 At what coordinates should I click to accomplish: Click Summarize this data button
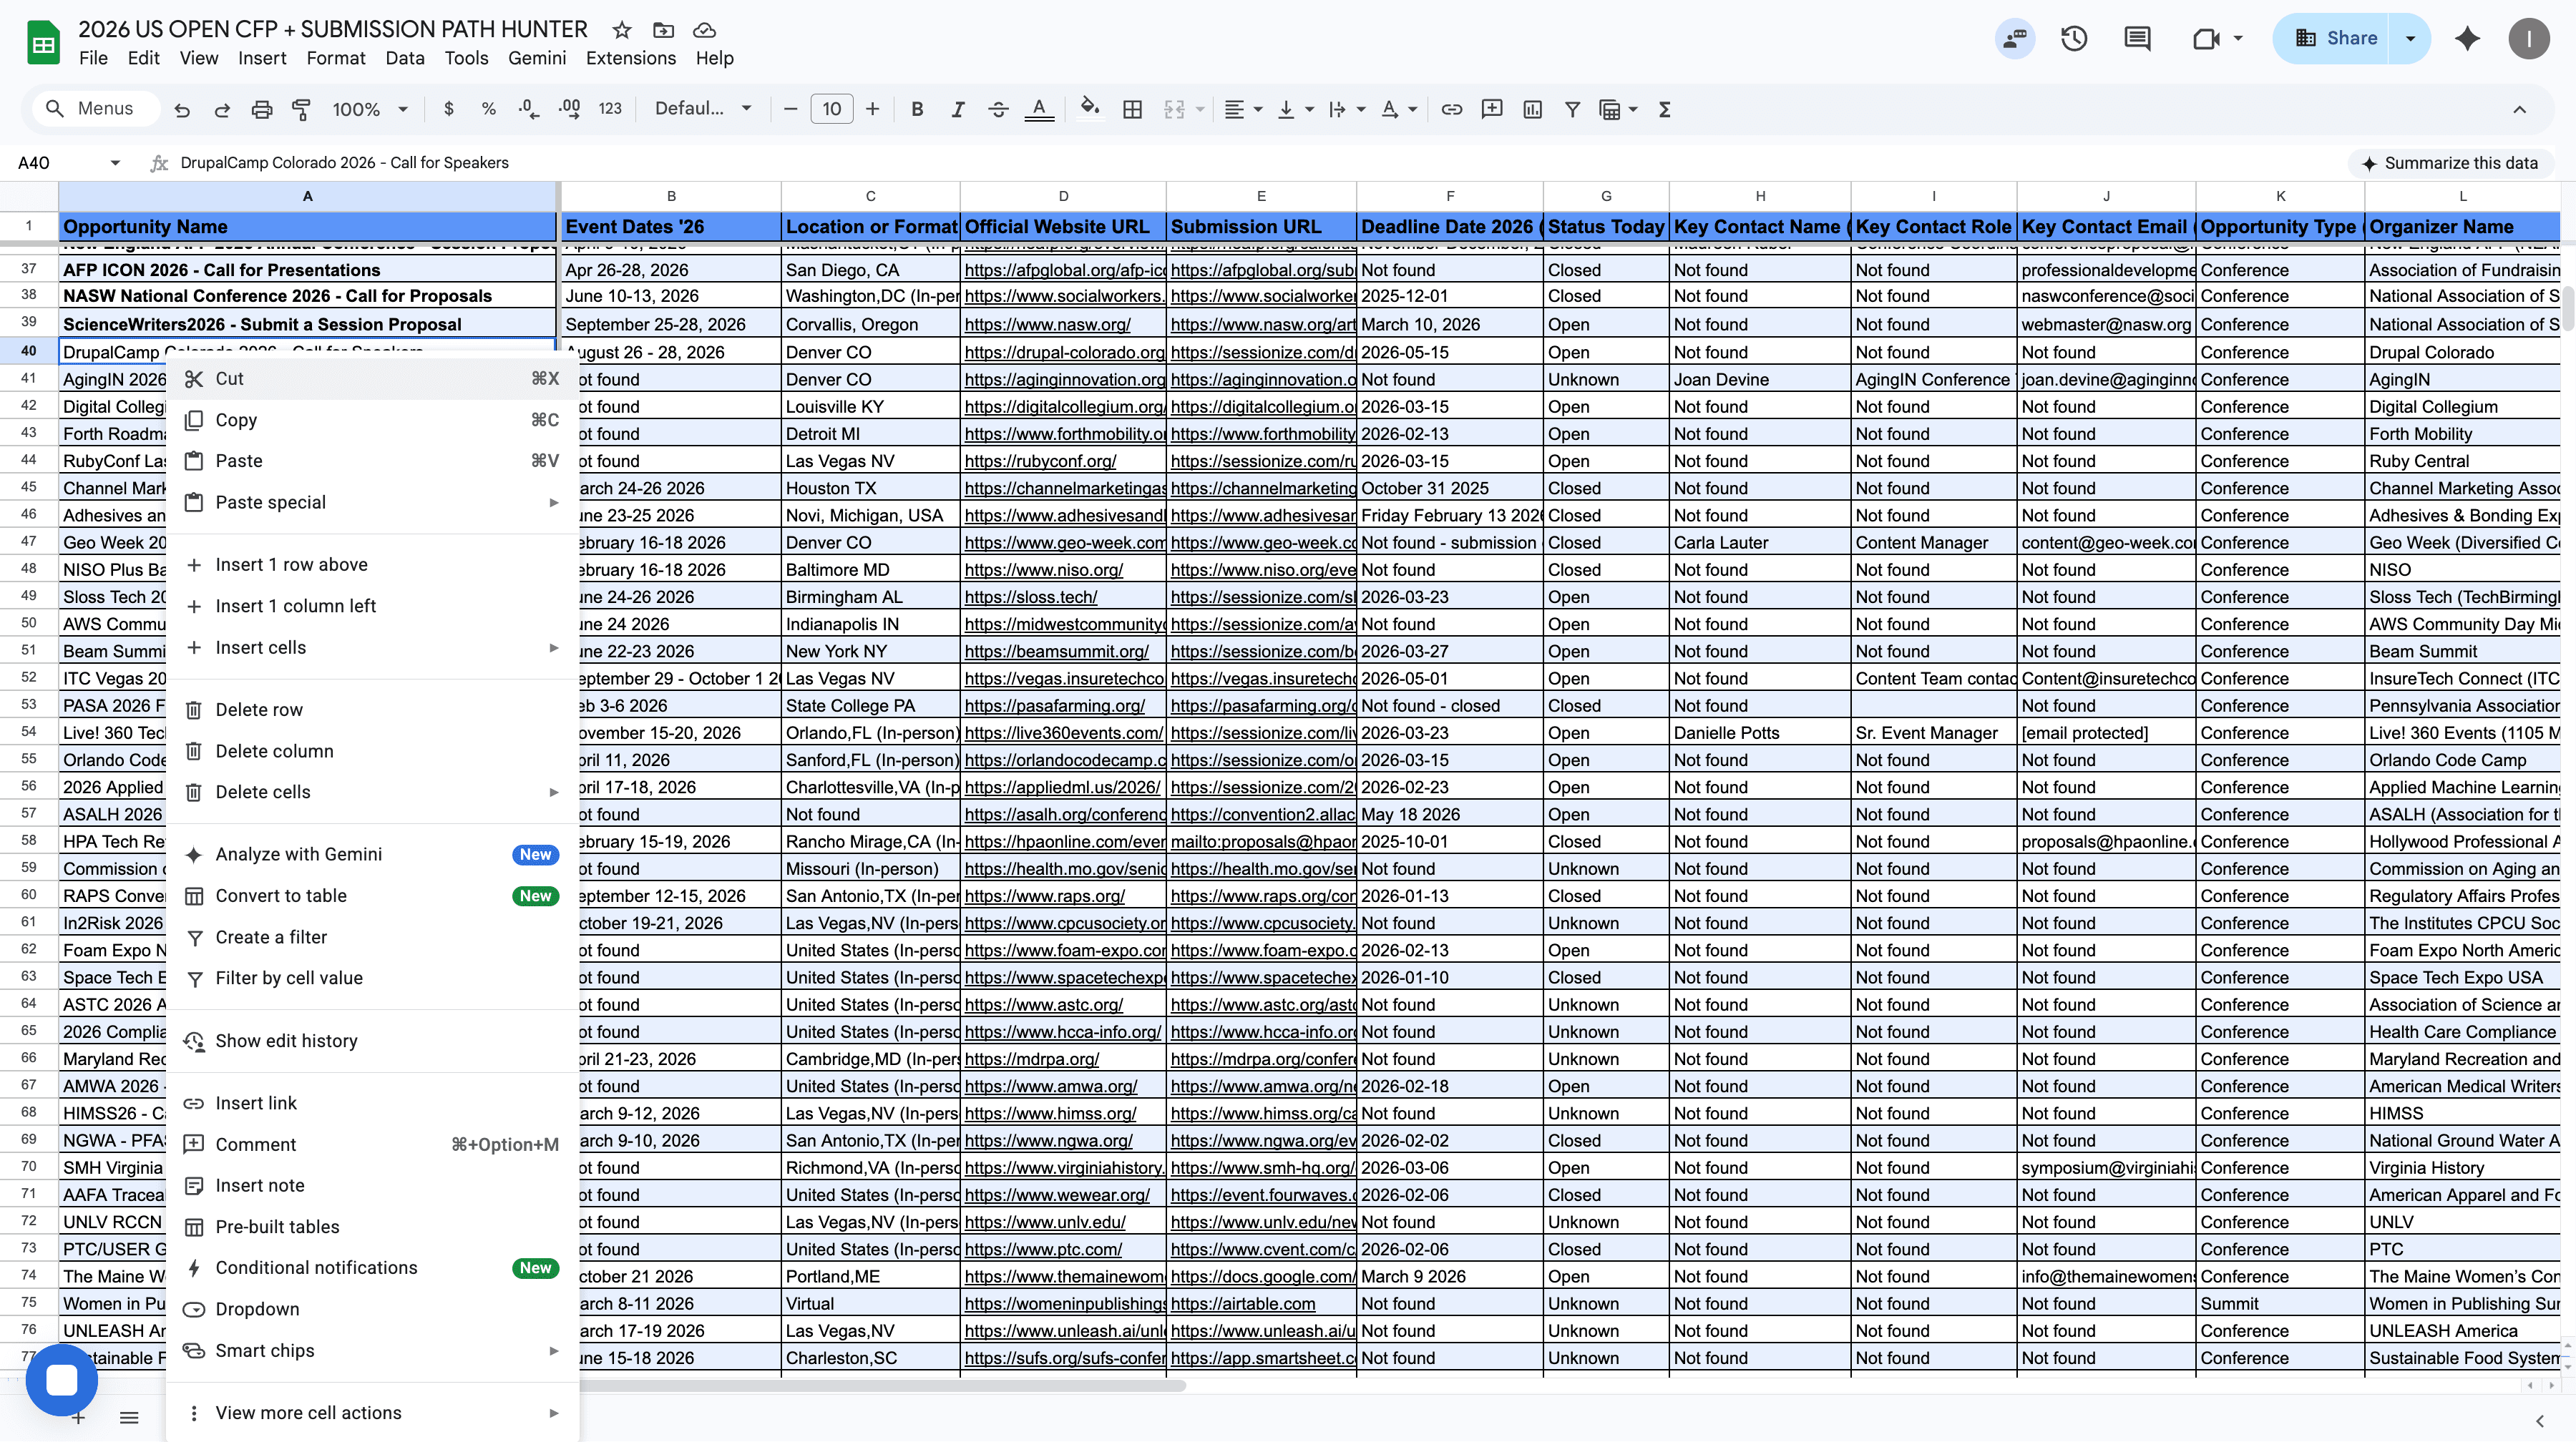point(2450,163)
